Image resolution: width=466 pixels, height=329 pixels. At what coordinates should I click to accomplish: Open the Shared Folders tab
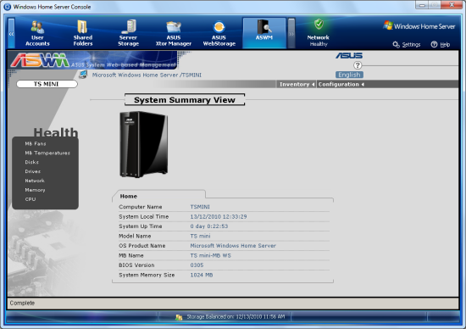[x=83, y=33]
